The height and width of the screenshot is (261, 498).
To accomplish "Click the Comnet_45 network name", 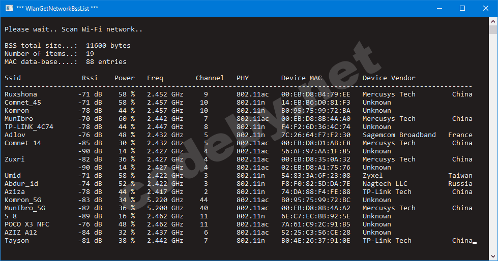I will click(x=23, y=103).
